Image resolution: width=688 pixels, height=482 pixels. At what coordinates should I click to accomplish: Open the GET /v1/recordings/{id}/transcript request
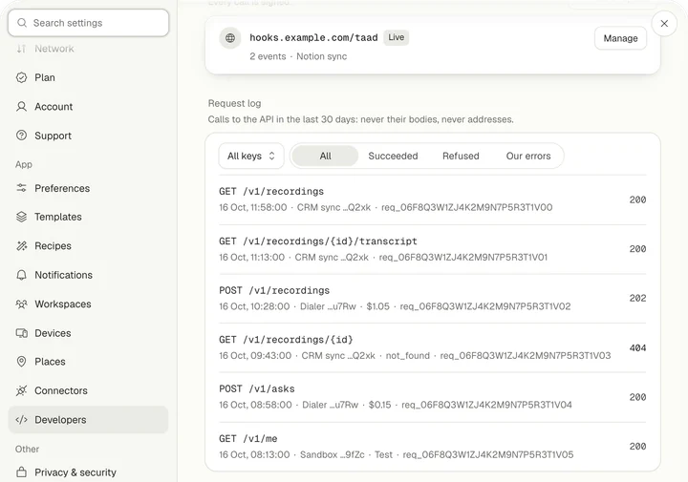[432, 249]
